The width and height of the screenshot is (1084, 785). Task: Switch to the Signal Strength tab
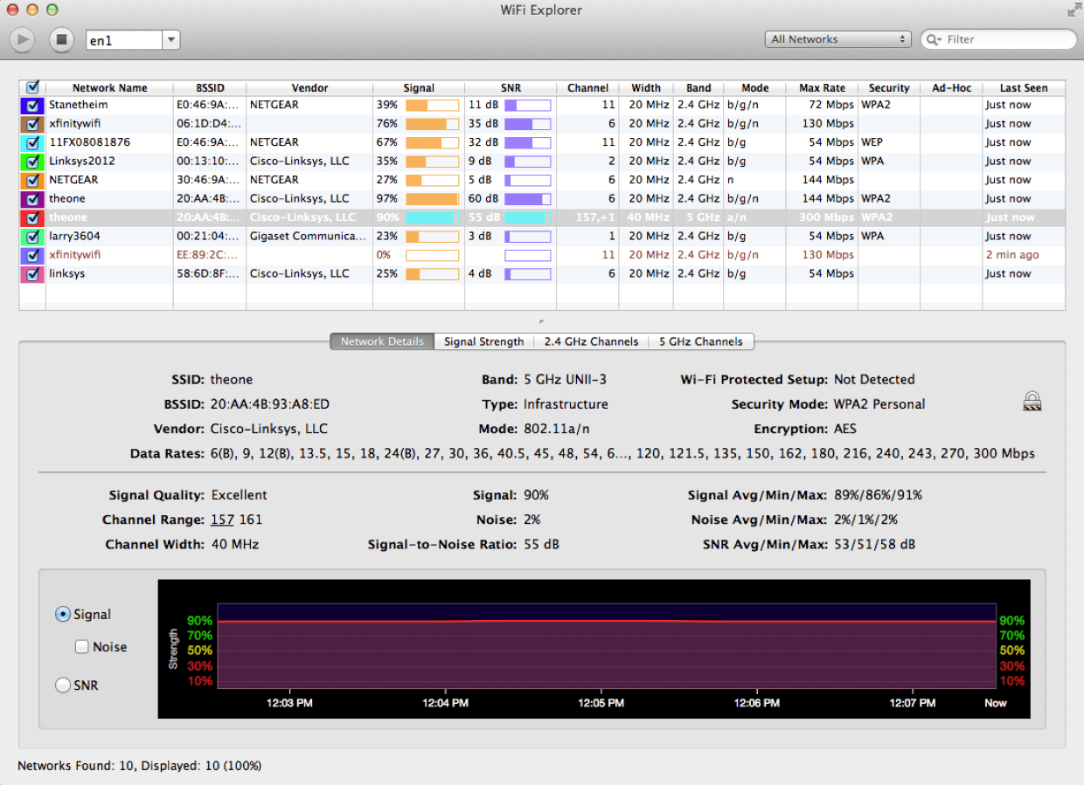coord(483,341)
